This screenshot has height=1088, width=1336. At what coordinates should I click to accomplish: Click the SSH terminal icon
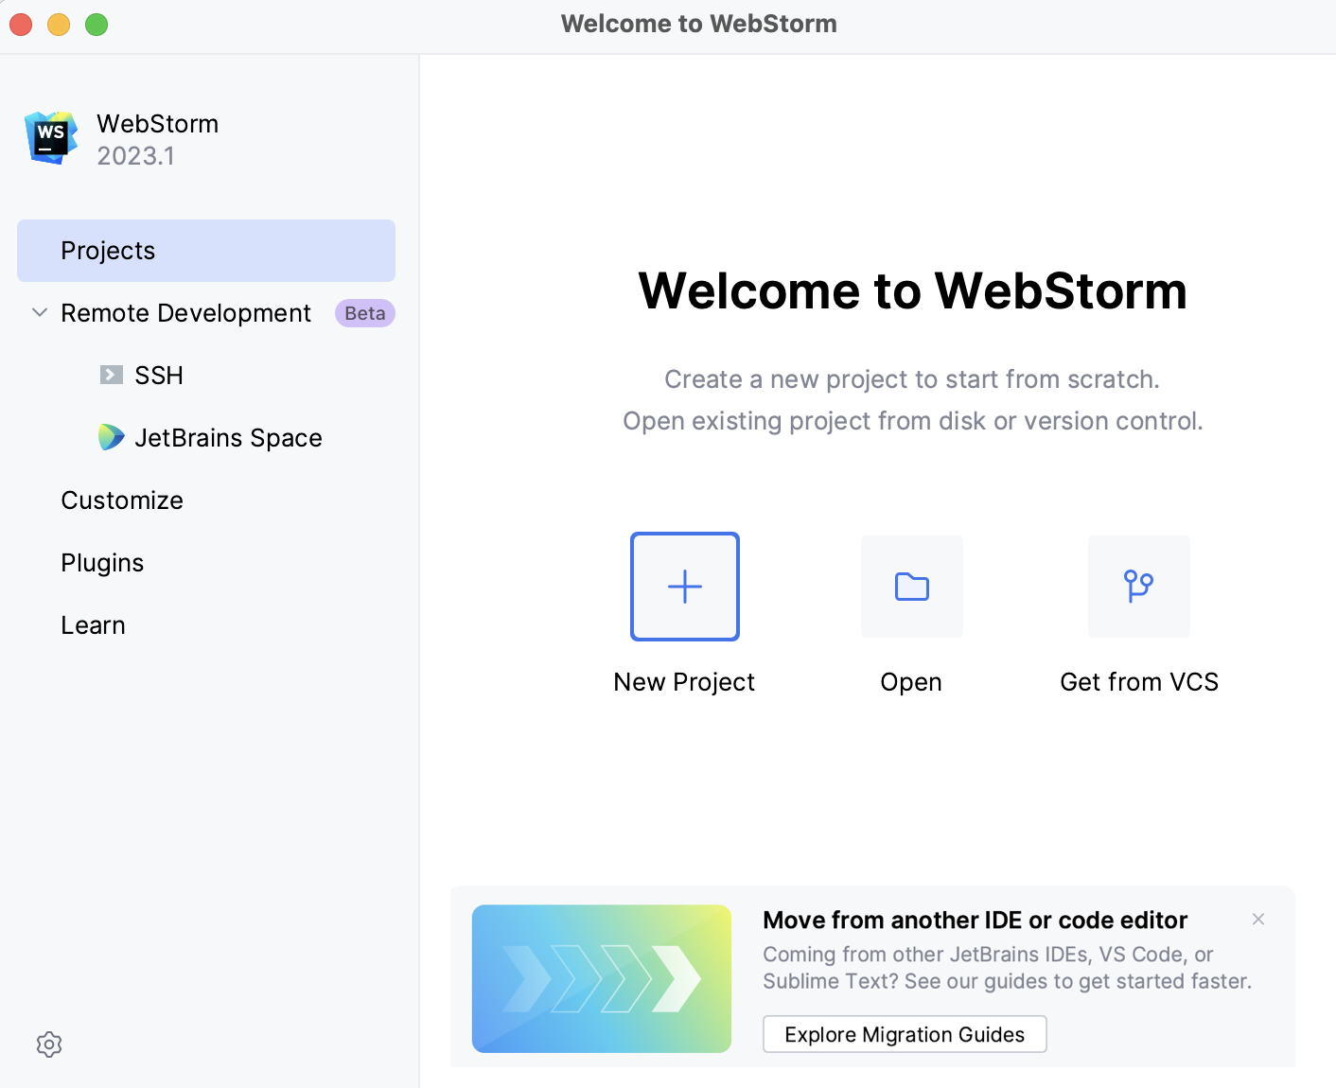click(112, 375)
